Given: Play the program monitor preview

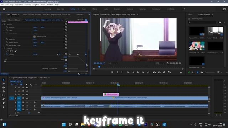Looking at the screenshot, I should [x=138, y=72].
